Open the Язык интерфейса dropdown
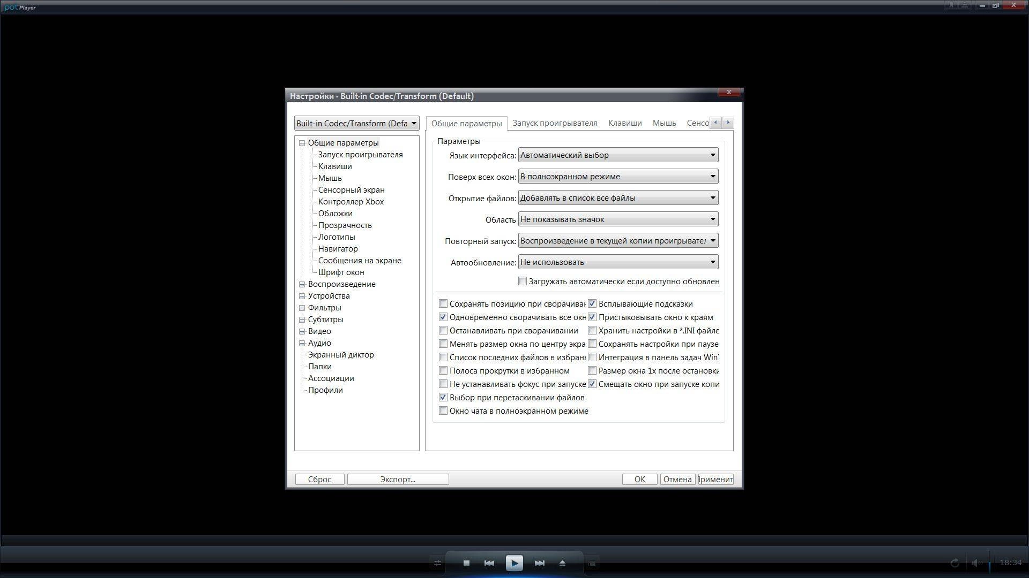Viewport: 1029px width, 578px height. tap(618, 155)
